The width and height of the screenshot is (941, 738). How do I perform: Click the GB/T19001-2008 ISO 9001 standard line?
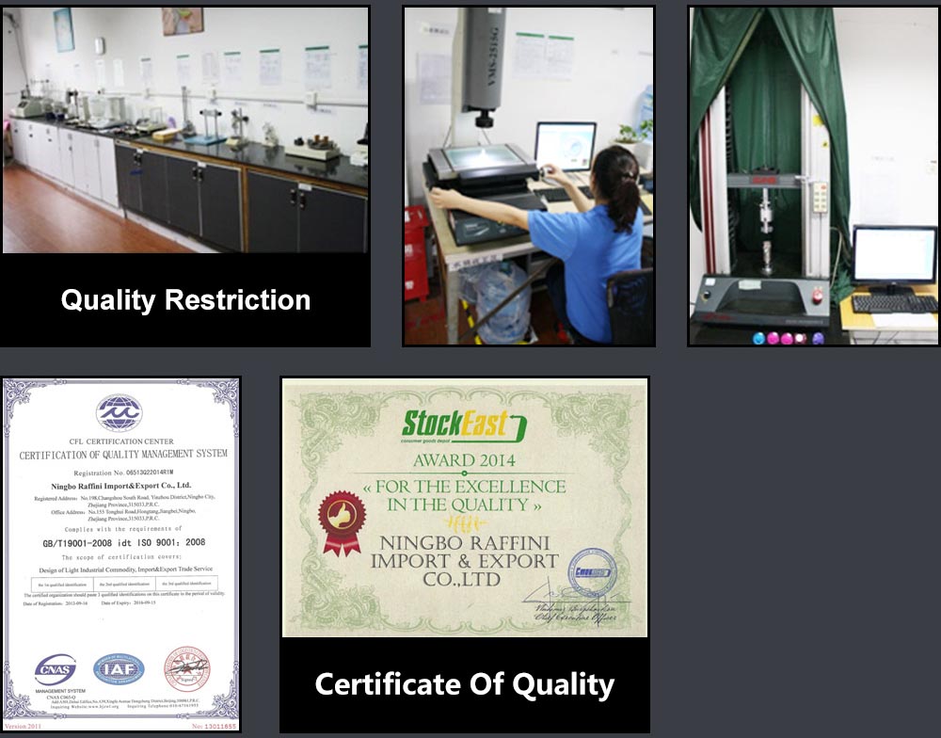[x=123, y=542]
